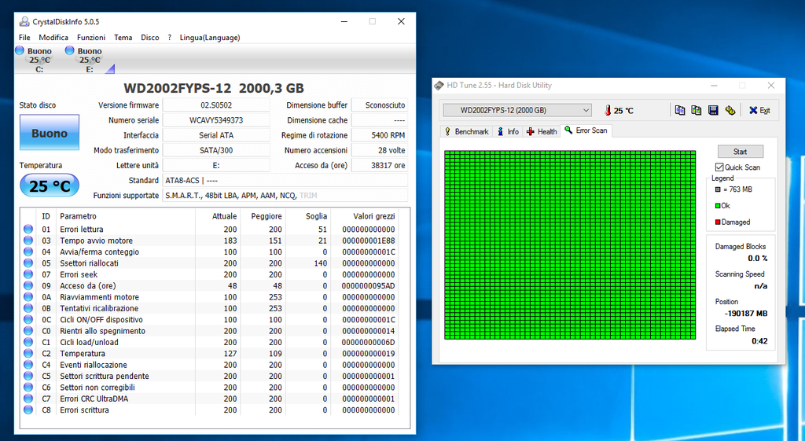
Task: Click the 25 °C temperature indicator in CrystalDiskInfo
Action: (x=50, y=186)
